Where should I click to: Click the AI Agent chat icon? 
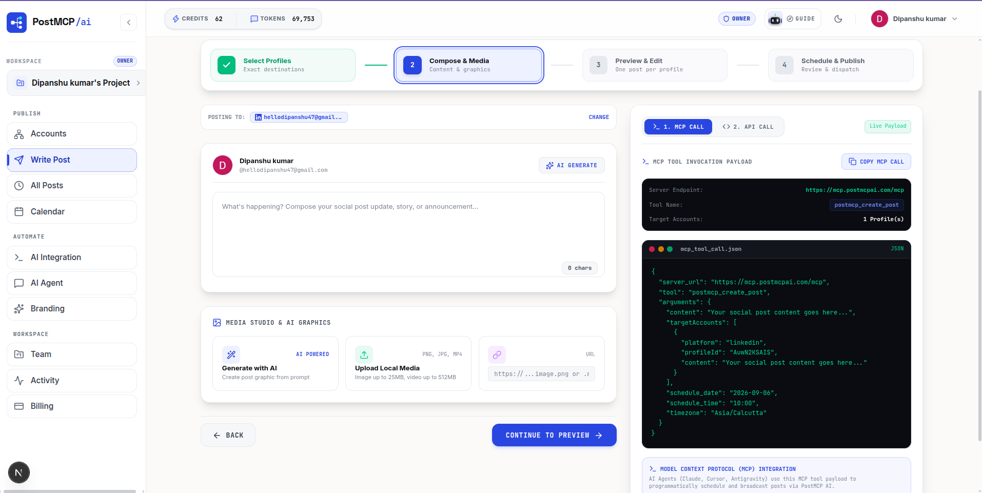pos(19,283)
